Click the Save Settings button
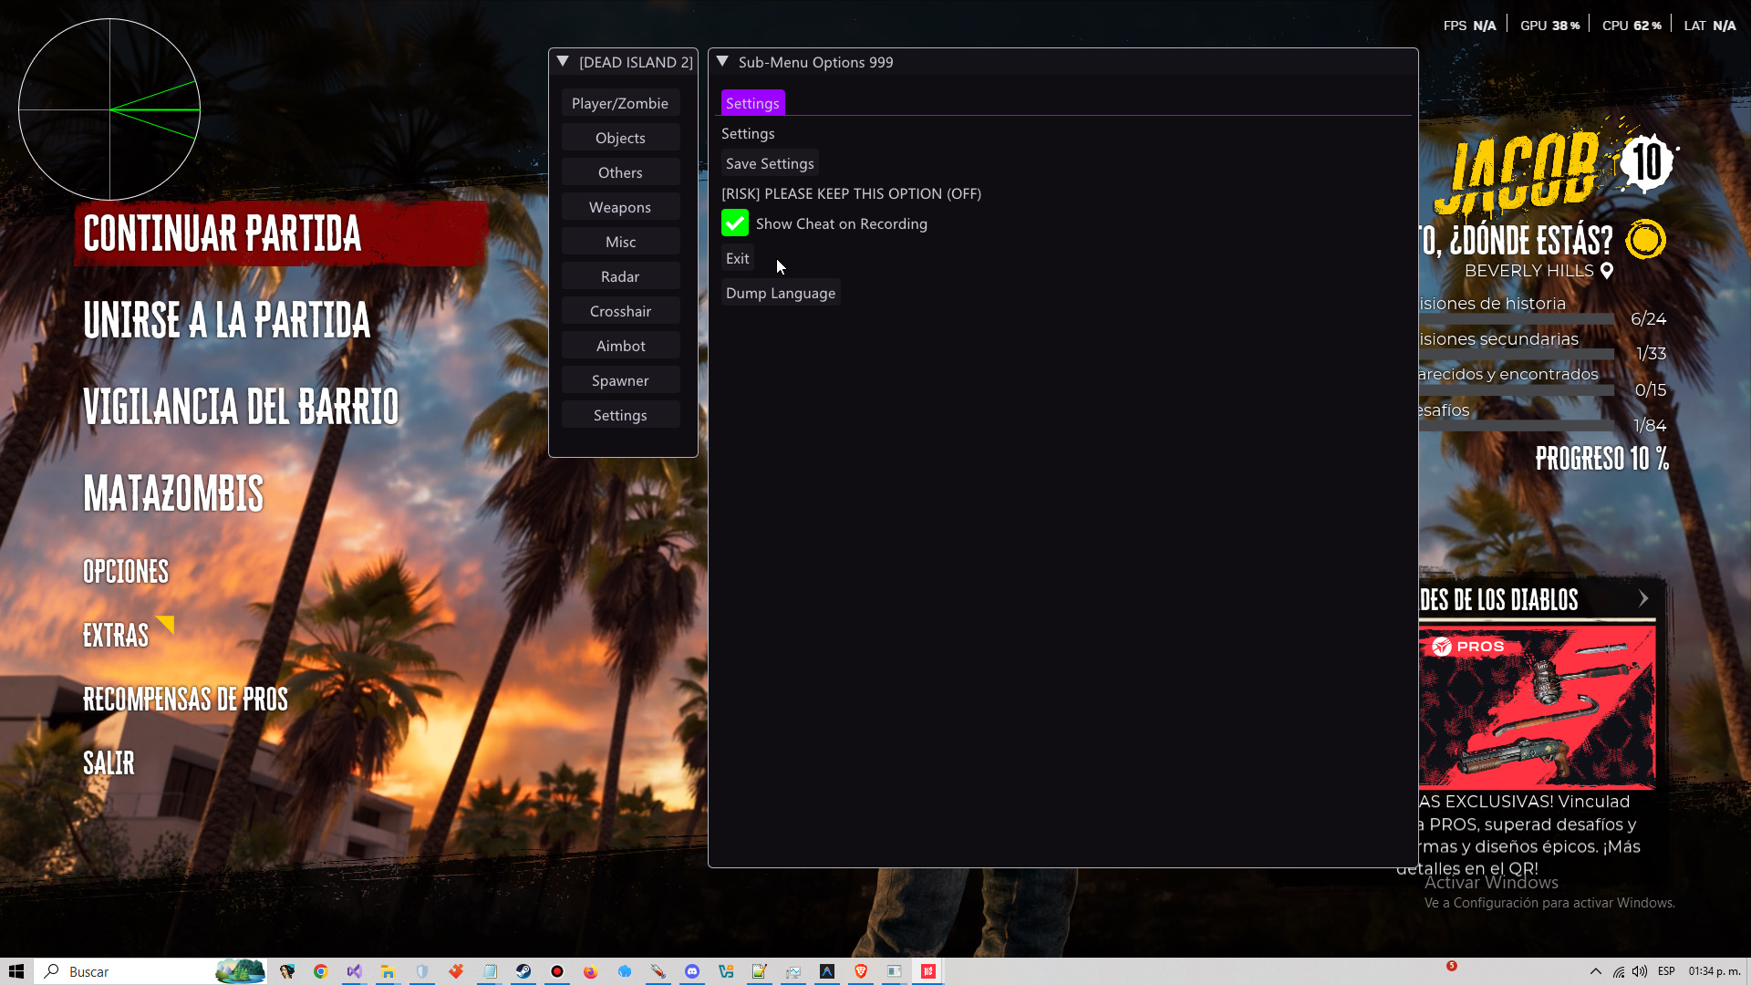1751x985 pixels. pos(769,162)
